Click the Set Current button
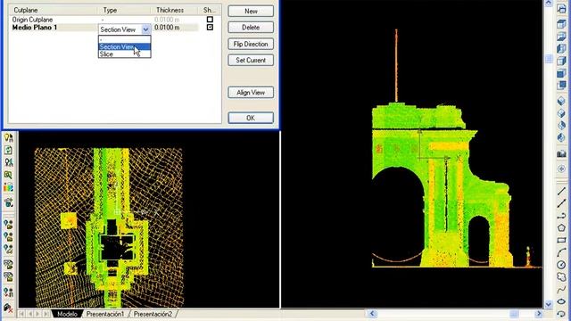 pos(251,60)
